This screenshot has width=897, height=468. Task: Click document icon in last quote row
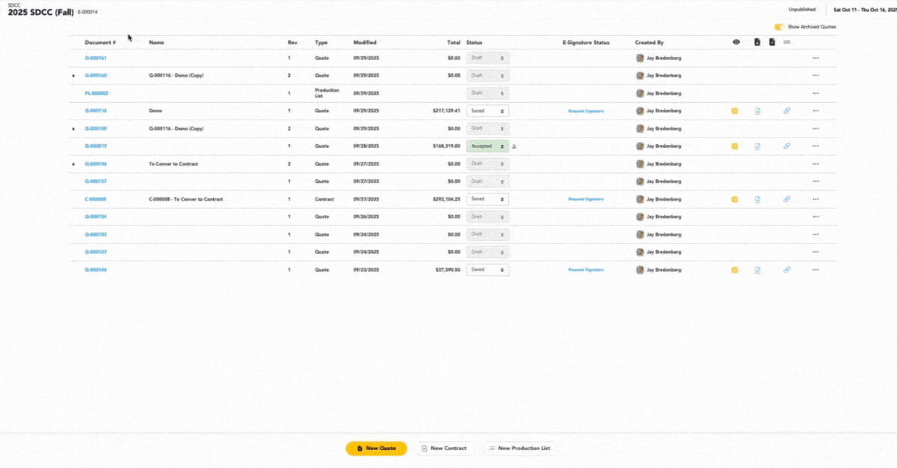point(757,270)
